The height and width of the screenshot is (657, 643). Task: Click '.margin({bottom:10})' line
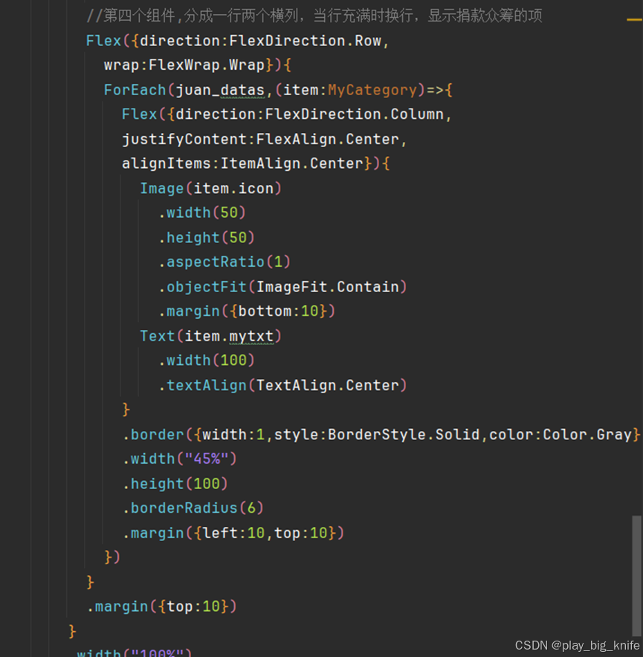pos(247,311)
